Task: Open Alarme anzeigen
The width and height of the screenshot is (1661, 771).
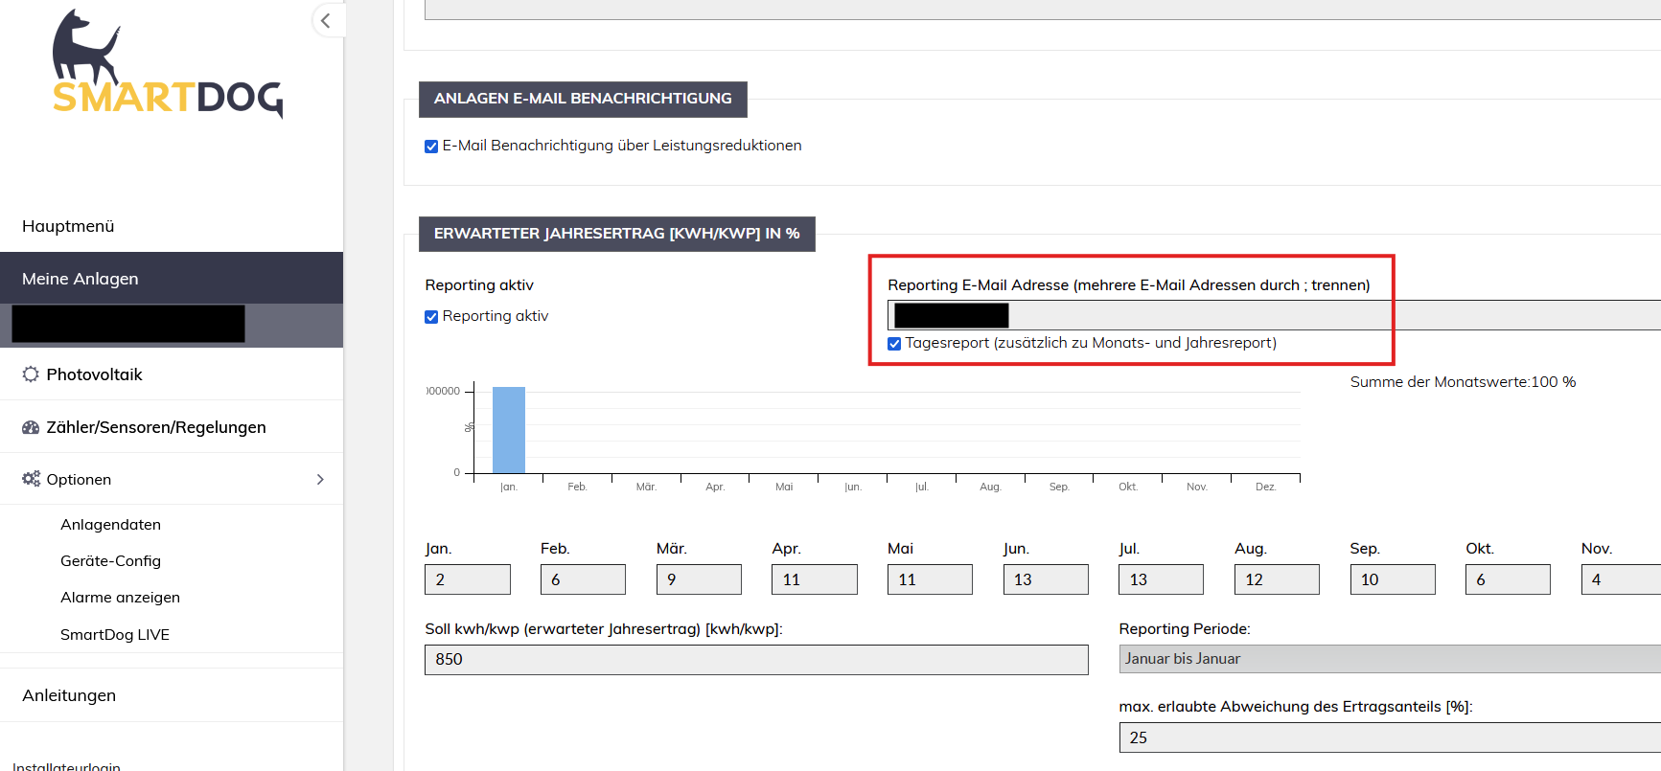Action: (x=120, y=598)
